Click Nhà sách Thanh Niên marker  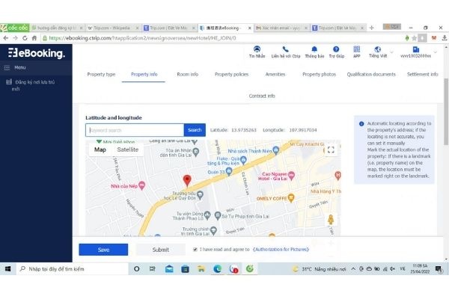click(x=275, y=150)
